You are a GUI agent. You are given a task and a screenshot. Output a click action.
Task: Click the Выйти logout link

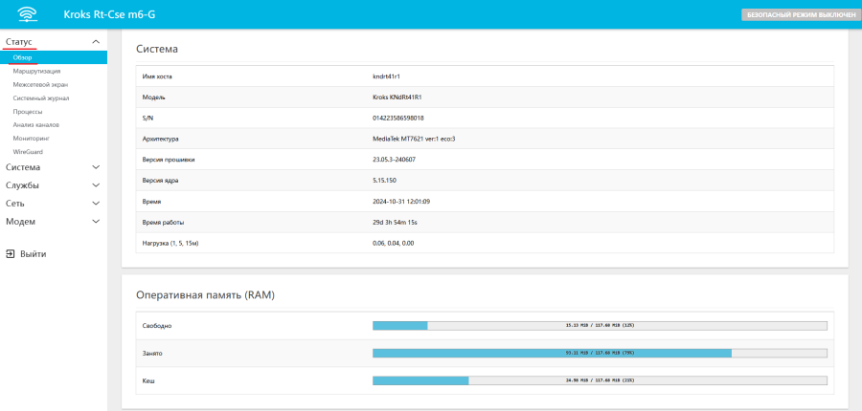[33, 254]
